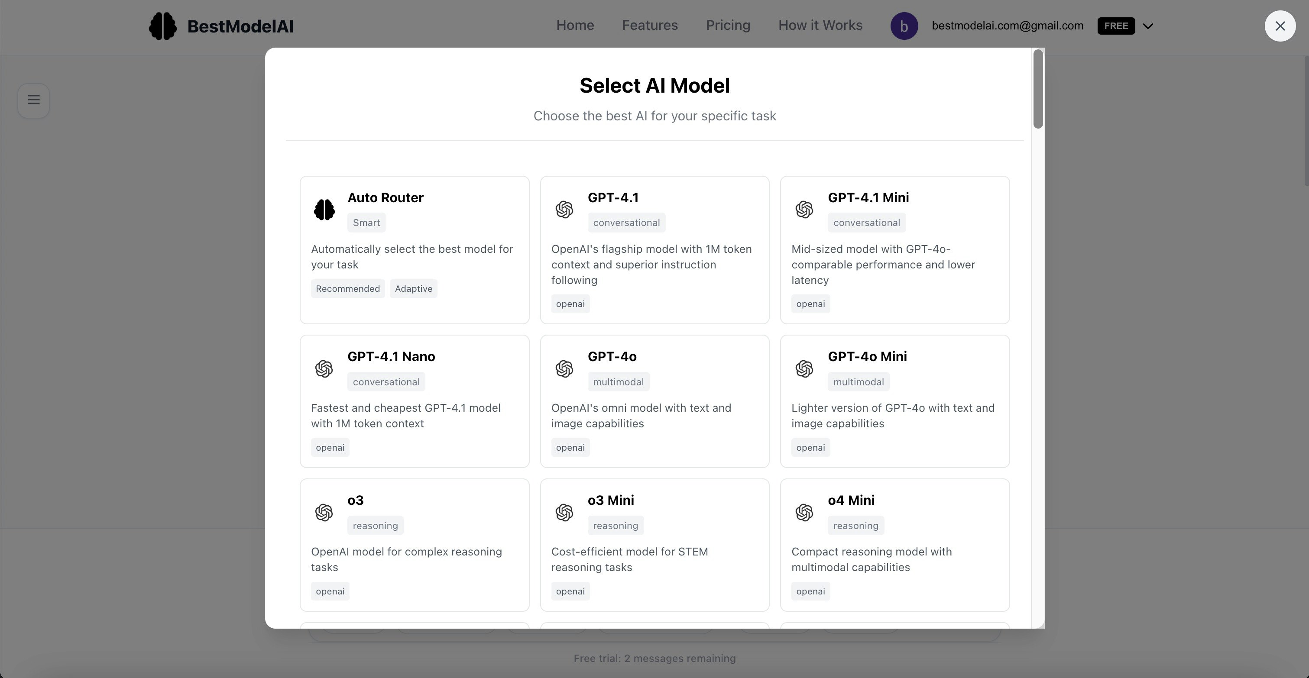1309x678 pixels.
Task: Click the o3 model OpenAI icon
Action: pyautogui.click(x=324, y=513)
